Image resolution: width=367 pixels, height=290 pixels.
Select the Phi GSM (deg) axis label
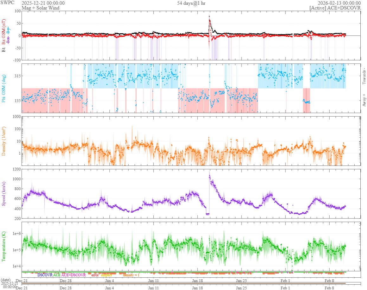coord(4,88)
